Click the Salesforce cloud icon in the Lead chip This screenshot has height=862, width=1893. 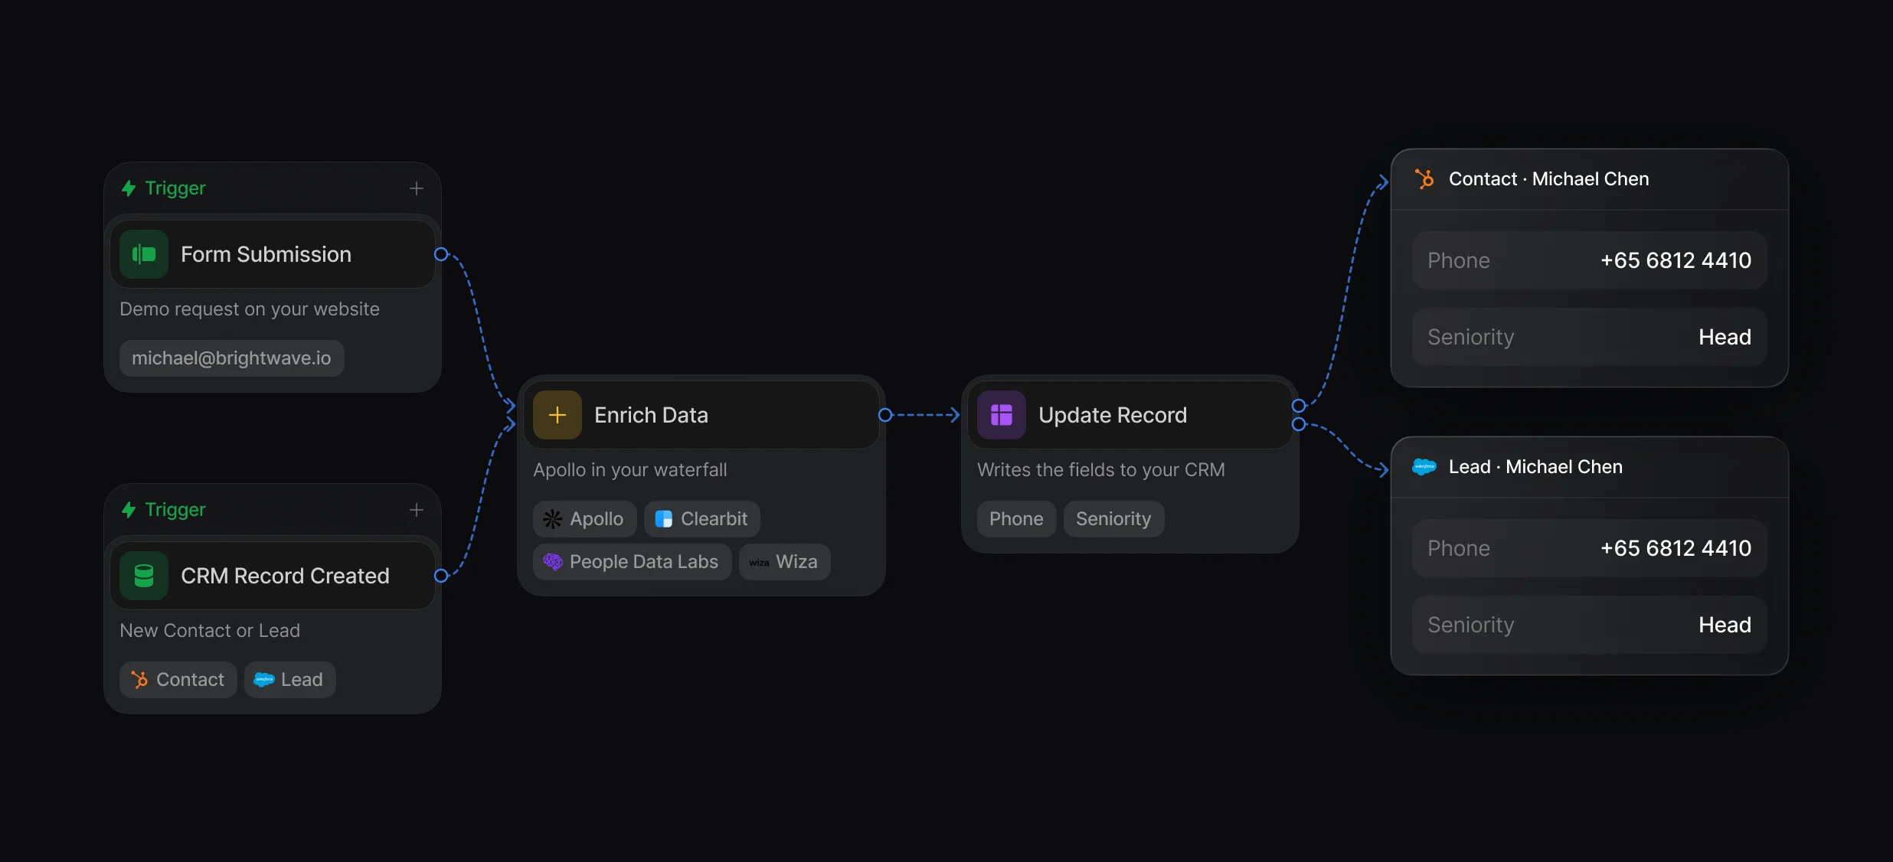point(264,680)
